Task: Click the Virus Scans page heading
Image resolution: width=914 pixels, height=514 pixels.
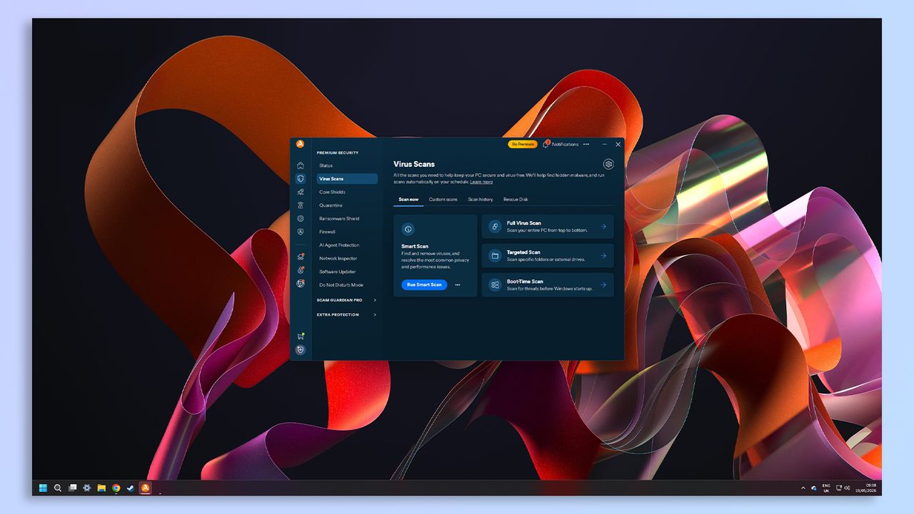Action: 414,164
